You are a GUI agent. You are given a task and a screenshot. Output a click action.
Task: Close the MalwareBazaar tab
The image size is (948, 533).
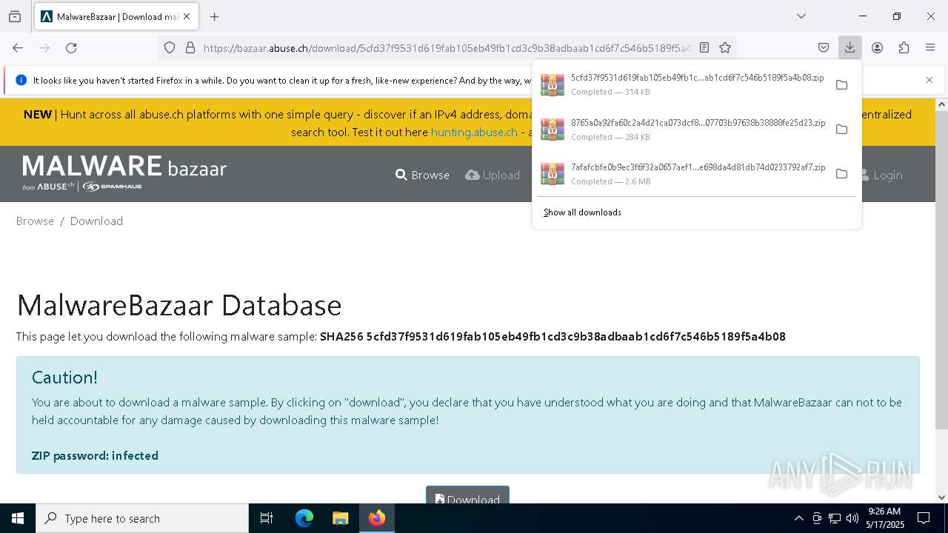[187, 16]
